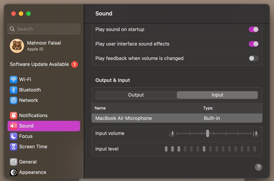Disable Play sound on startup
Image resolution: width=274 pixels, height=181 pixels.
click(253, 30)
